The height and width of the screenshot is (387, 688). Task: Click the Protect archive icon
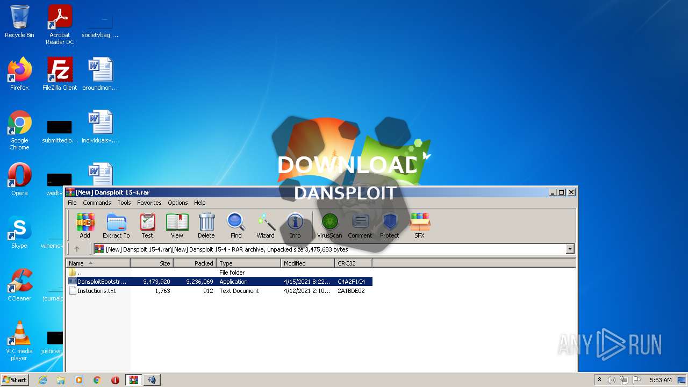390,225
